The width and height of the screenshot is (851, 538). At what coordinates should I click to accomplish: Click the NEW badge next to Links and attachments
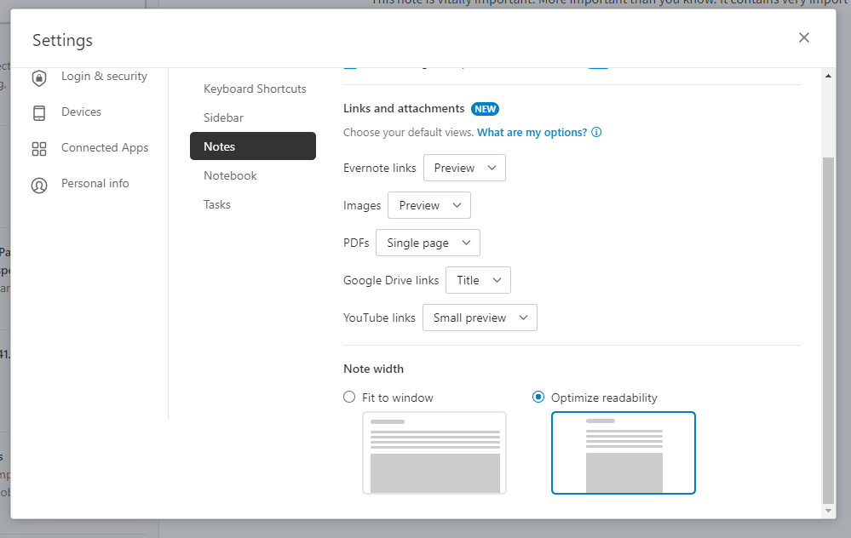(485, 109)
